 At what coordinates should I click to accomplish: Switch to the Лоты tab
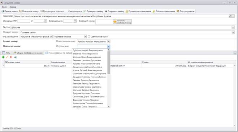click(x=7, y=53)
